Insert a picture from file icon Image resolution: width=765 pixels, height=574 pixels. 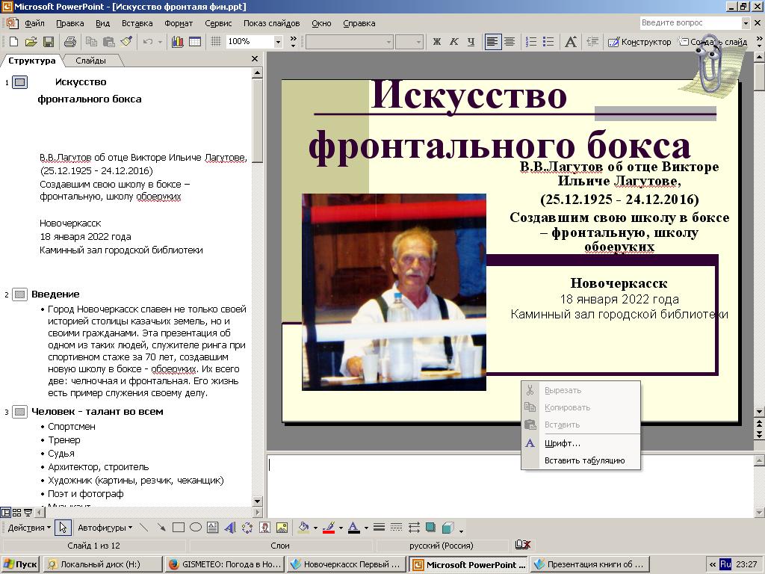tap(282, 528)
